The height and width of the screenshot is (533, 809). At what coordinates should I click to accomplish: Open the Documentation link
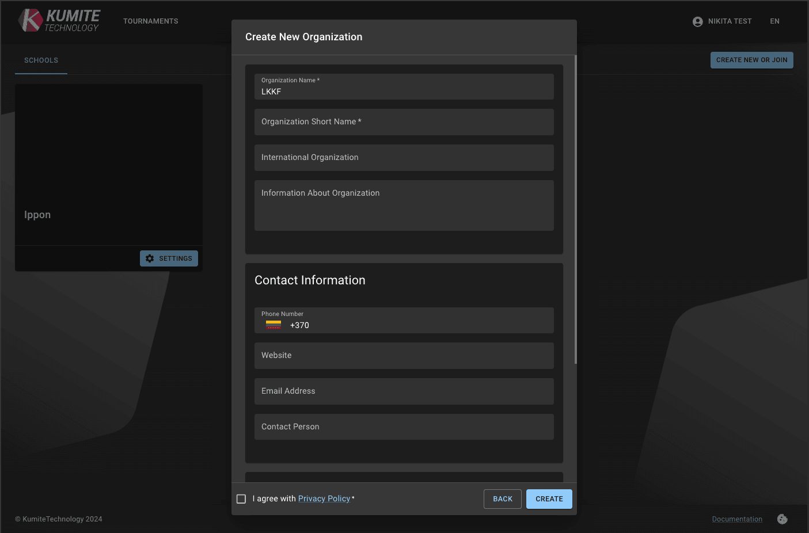coord(737,519)
